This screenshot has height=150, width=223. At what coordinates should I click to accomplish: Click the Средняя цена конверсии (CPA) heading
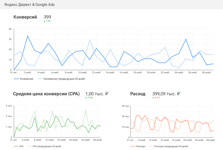46,94
